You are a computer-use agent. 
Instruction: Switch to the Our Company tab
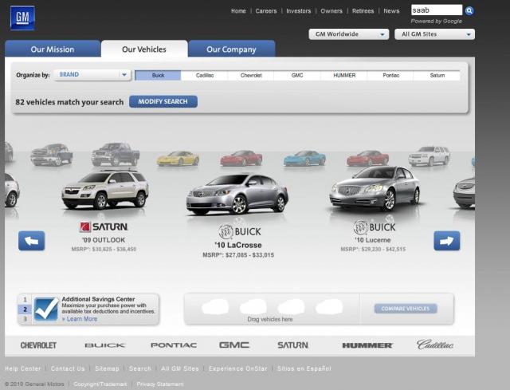click(232, 49)
